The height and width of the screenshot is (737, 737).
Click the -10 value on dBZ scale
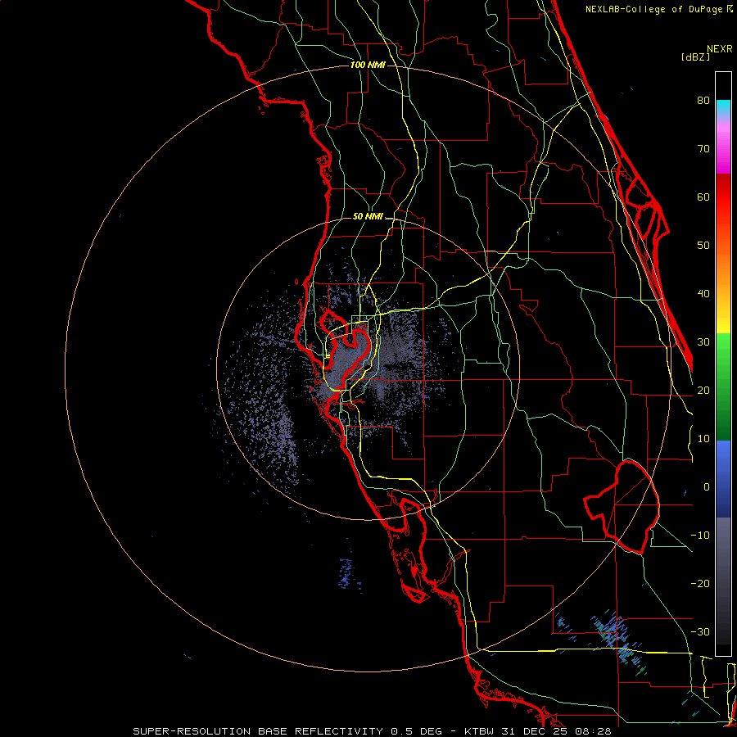tap(700, 536)
